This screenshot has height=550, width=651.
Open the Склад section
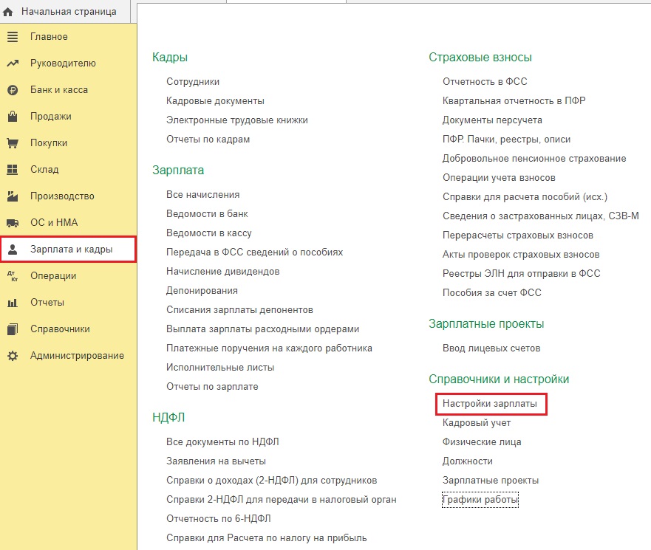tap(44, 169)
